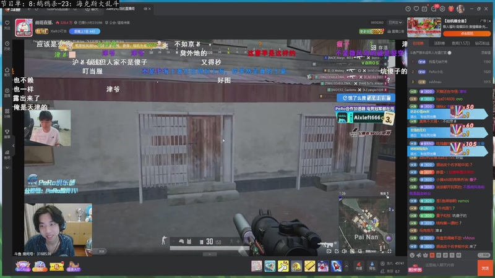
Task: Click orange ad call-to-action button
Action: (467, 33)
